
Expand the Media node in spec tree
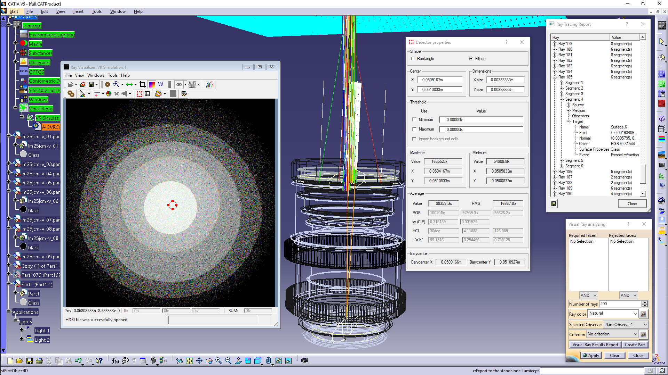[x=15, y=43]
